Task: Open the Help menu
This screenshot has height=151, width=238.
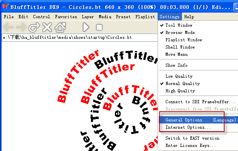Action: [189, 17]
